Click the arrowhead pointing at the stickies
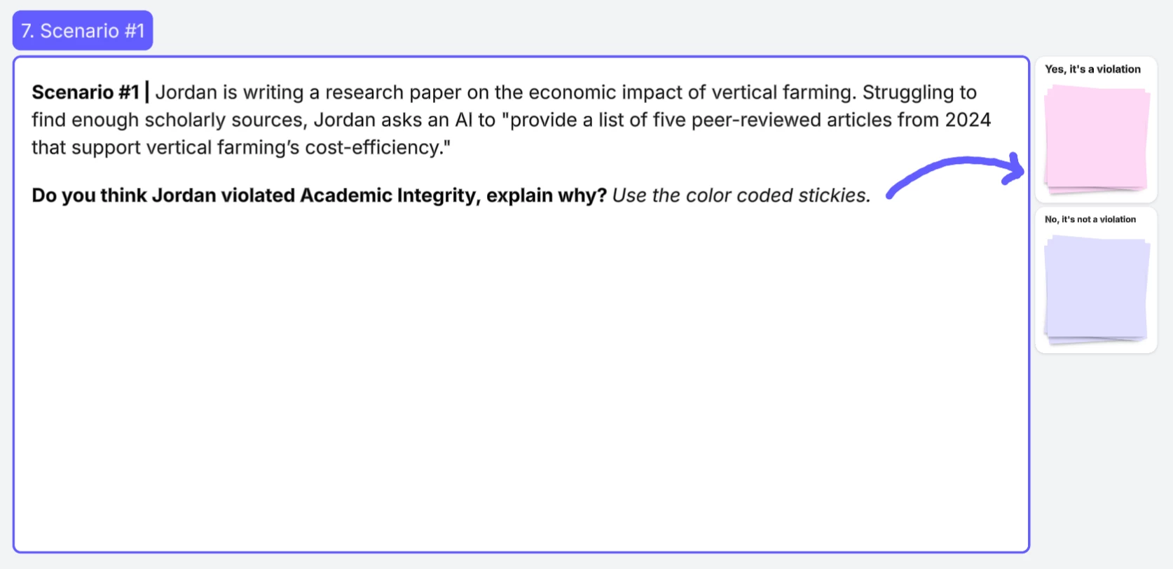Viewport: 1173px width, 569px height. point(1014,169)
